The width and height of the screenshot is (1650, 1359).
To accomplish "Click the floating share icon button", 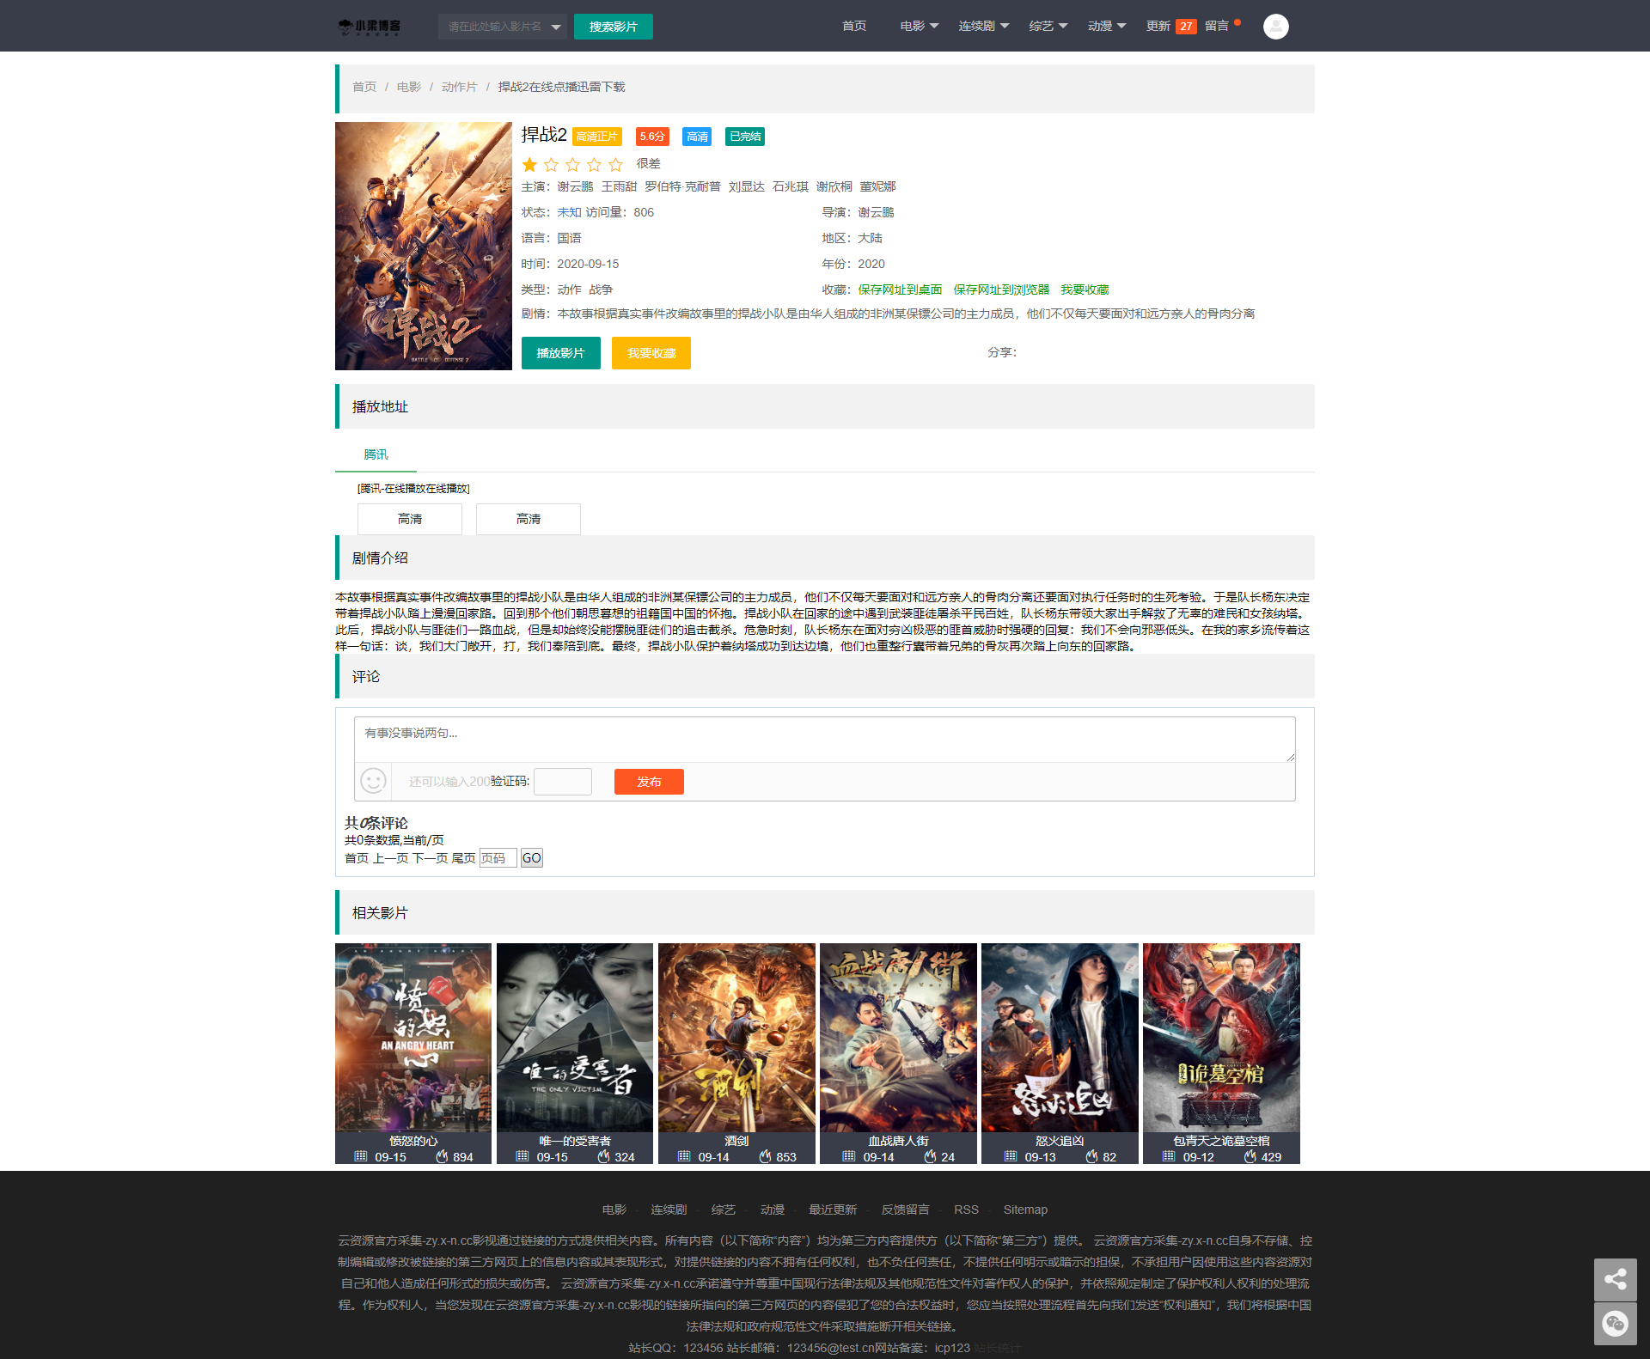I will point(1615,1279).
